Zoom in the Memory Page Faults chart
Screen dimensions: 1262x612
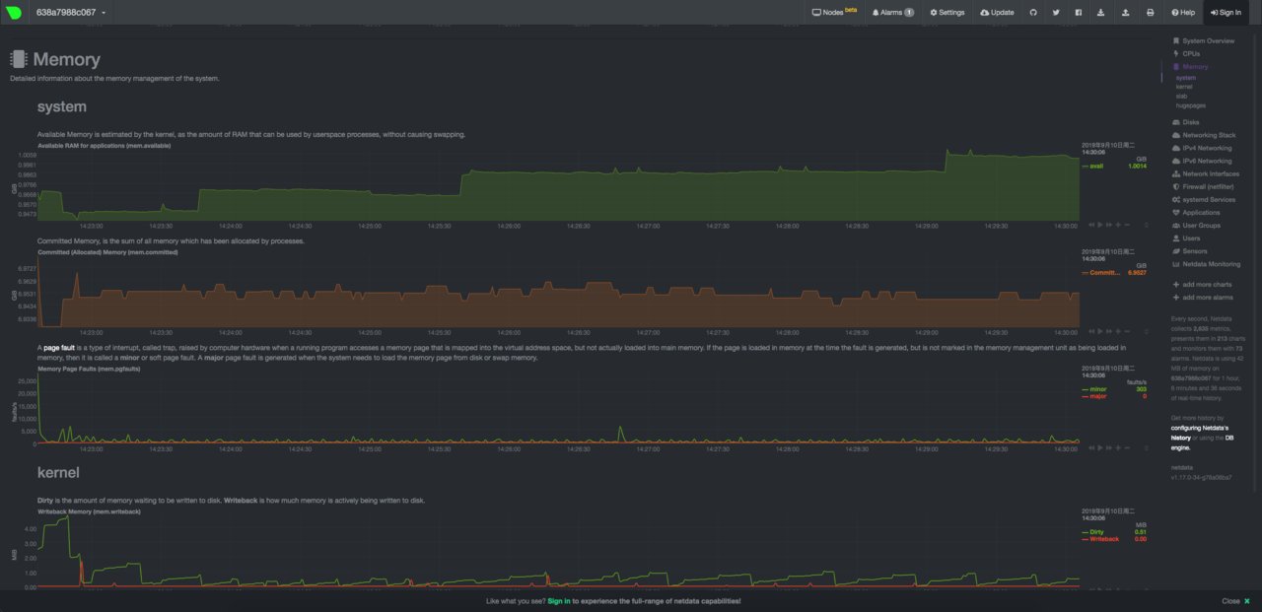click(1118, 447)
